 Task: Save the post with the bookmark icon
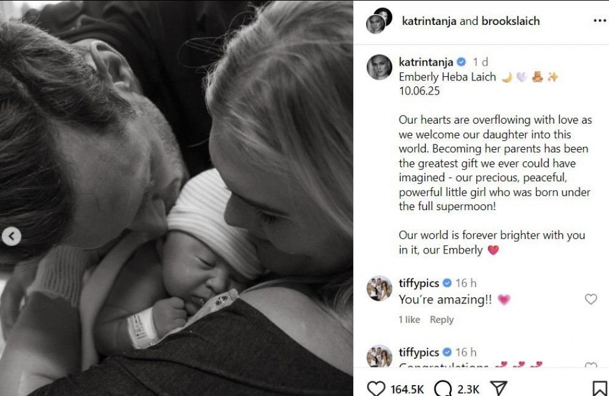[x=600, y=389]
